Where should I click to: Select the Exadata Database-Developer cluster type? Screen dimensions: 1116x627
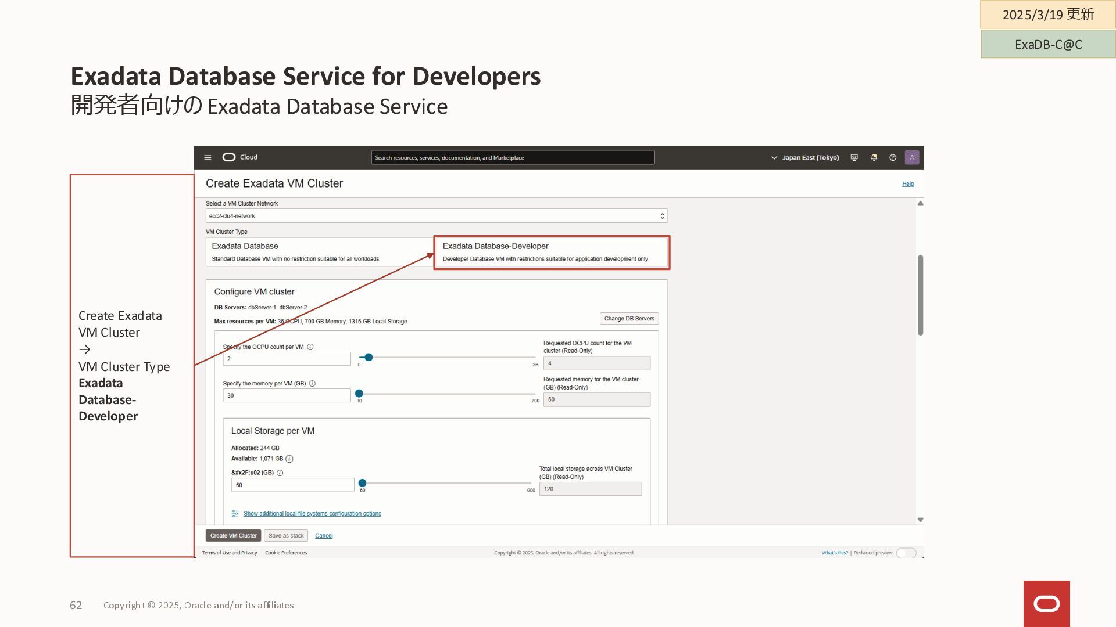click(552, 252)
